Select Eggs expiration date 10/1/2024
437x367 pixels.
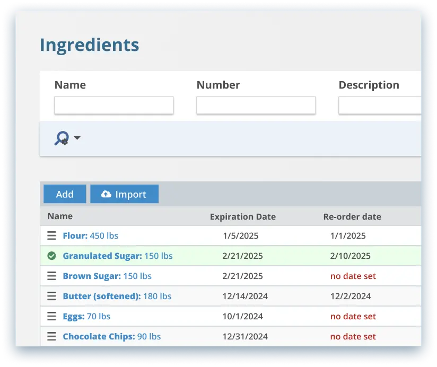point(242,316)
